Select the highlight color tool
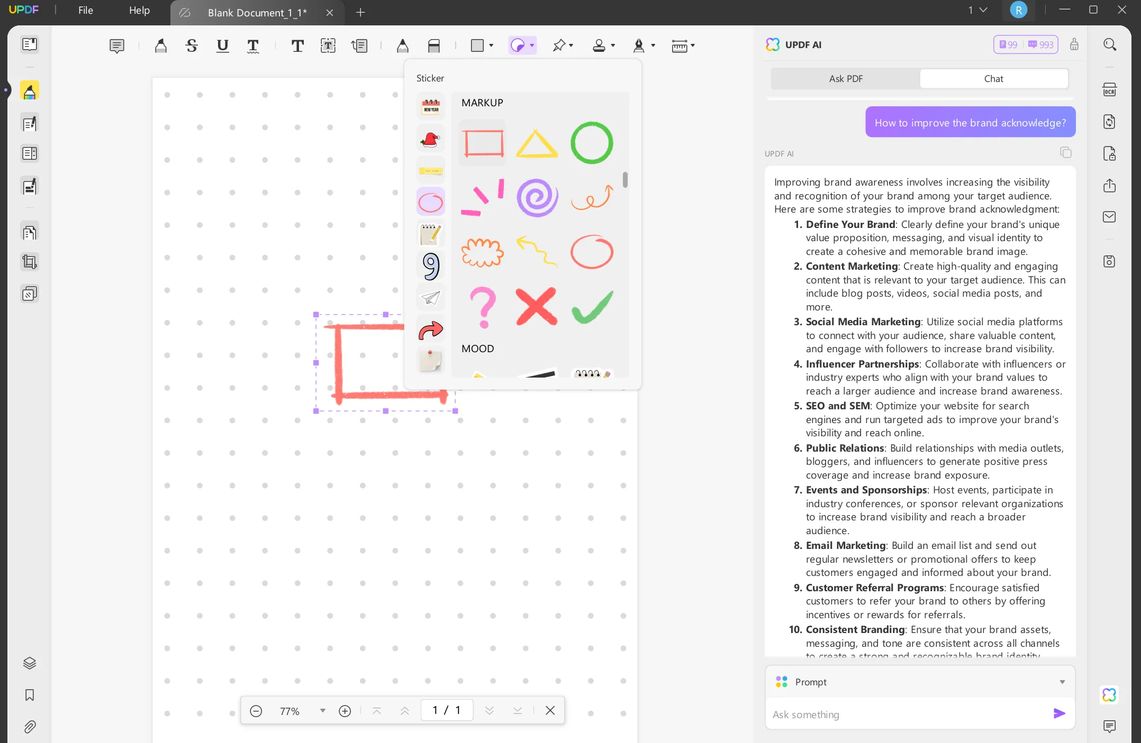Viewport: 1141px width, 743px height. [160, 45]
